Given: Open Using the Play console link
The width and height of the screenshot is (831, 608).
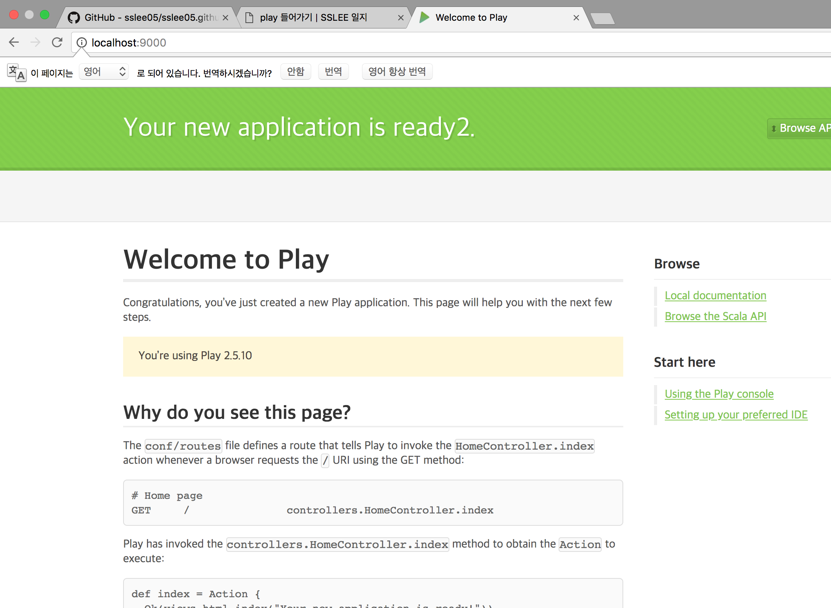Looking at the screenshot, I should [719, 394].
